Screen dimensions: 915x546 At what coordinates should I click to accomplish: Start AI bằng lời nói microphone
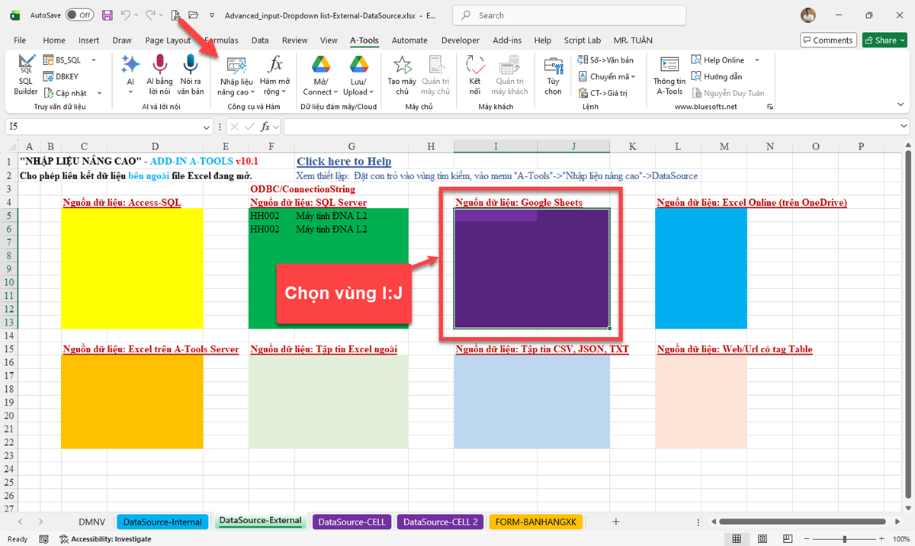click(160, 75)
